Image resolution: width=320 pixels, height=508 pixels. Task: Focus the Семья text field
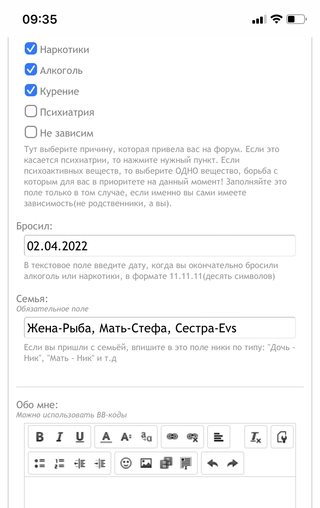click(160, 328)
